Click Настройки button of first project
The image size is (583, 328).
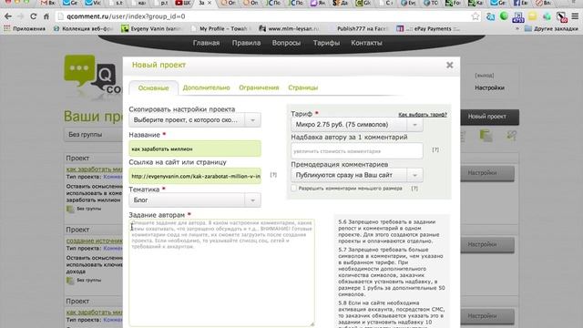click(487, 173)
